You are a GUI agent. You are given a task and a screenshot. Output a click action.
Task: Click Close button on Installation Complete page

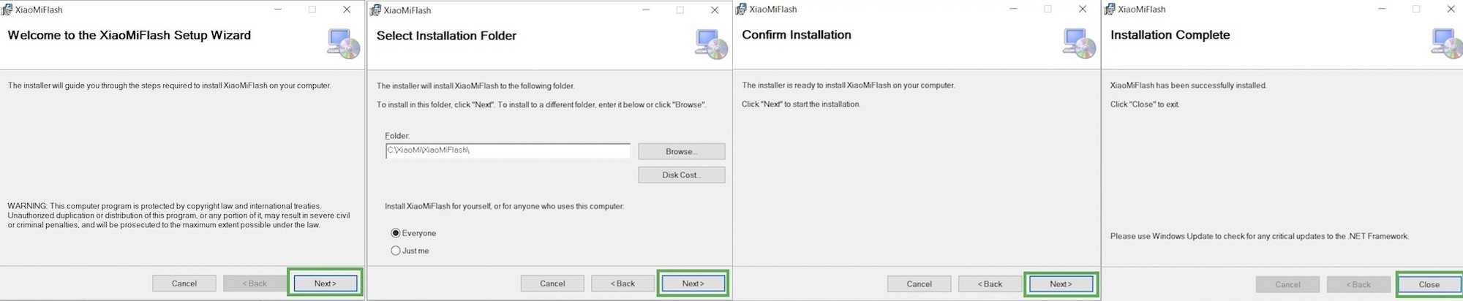(x=1429, y=284)
